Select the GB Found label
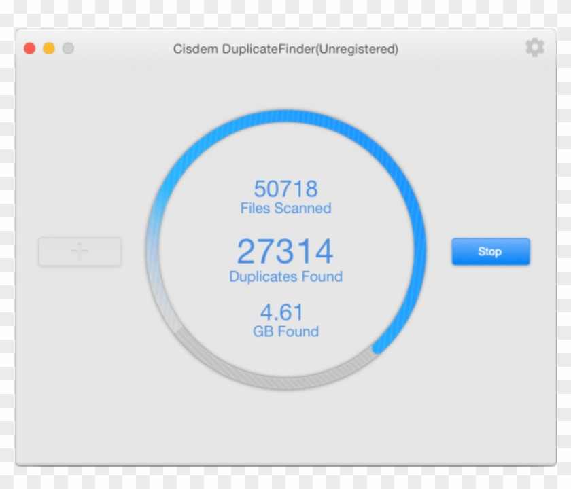Viewport: 571px width, 489px height. click(285, 332)
